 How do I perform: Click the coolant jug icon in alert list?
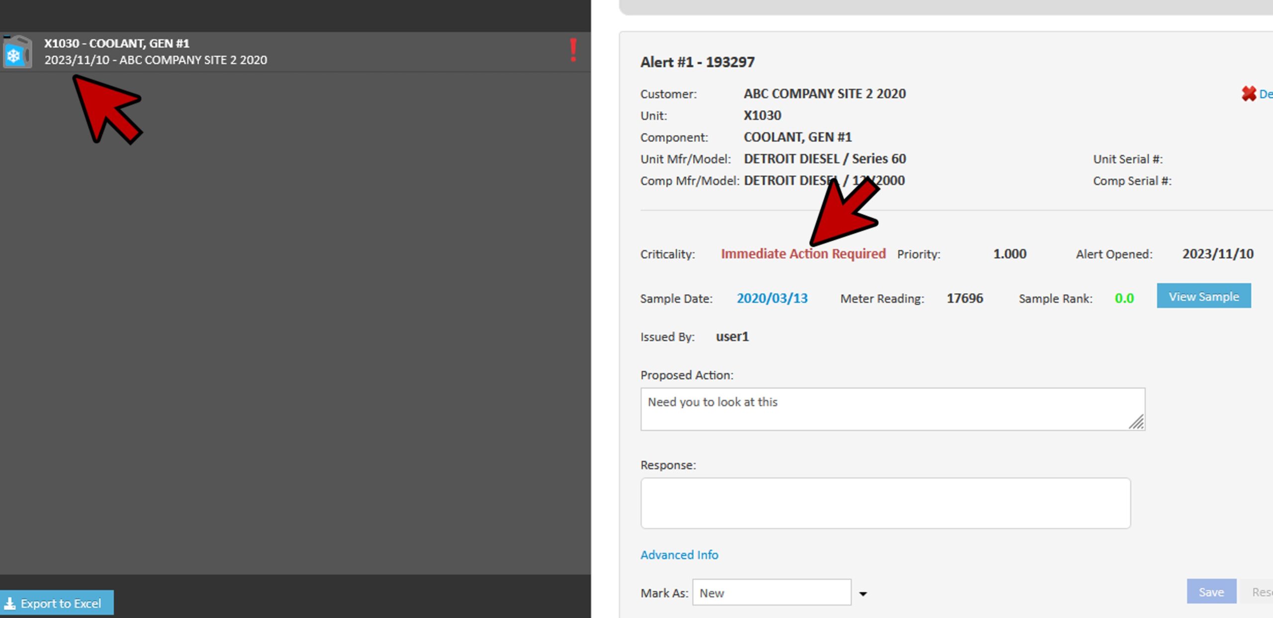[17, 52]
